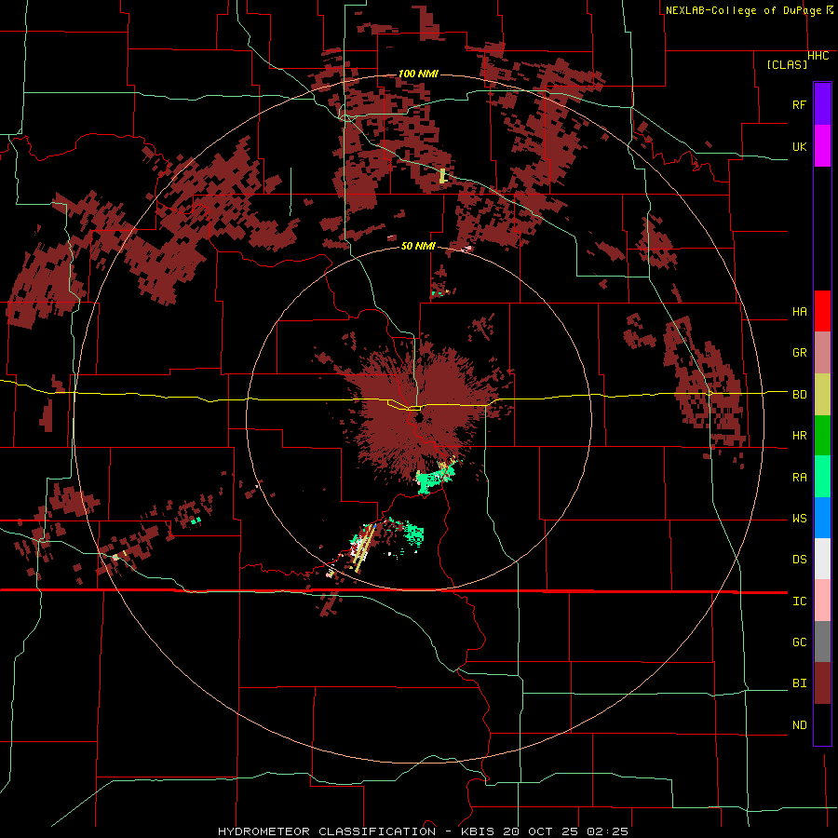Click the black radar site center dot
838x838 pixels.
tap(418, 417)
